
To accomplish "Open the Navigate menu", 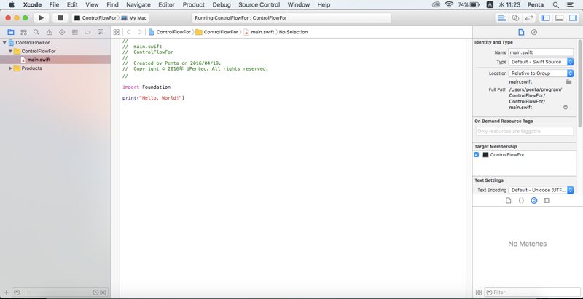I will point(138,5).
